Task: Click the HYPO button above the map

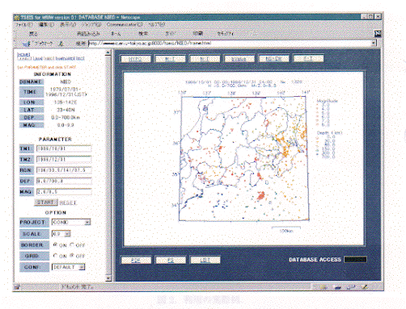Action: click(136, 59)
